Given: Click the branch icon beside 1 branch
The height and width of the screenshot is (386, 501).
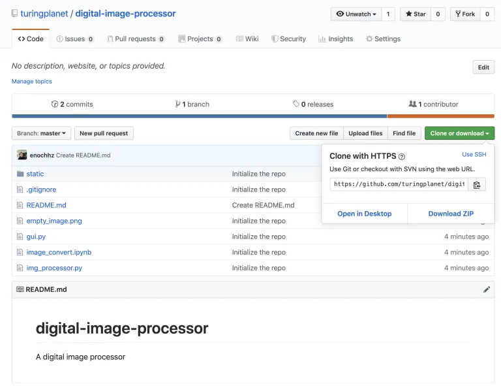Looking at the screenshot, I should tap(177, 104).
